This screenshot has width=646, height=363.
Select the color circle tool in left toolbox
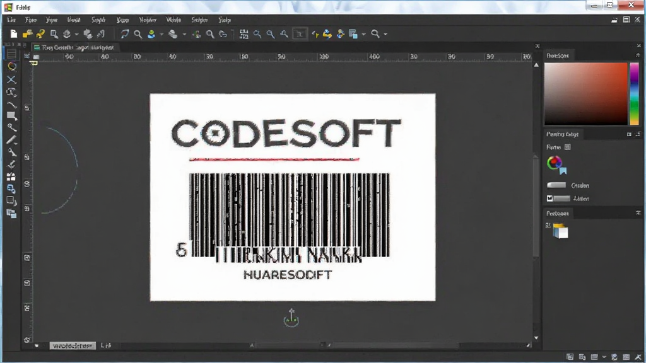click(x=11, y=66)
